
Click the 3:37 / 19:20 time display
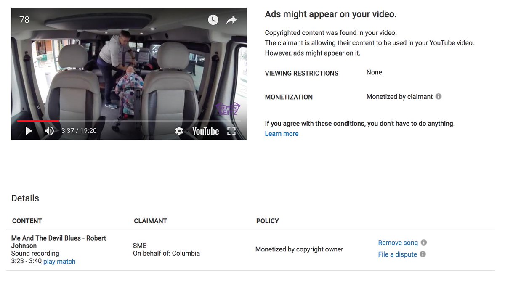(x=79, y=131)
